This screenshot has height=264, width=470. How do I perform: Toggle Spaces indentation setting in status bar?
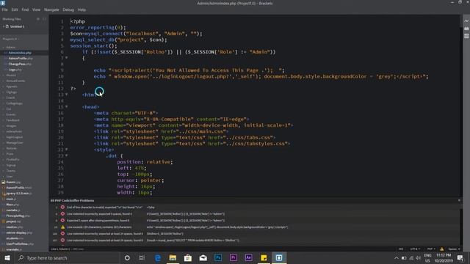point(454,249)
